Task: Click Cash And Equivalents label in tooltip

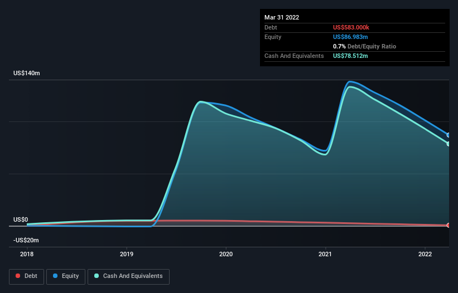Action: [x=294, y=56]
